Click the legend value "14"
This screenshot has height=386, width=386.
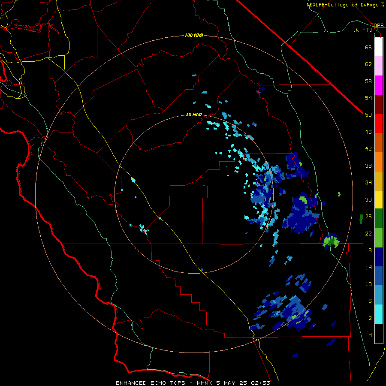pos(368,267)
